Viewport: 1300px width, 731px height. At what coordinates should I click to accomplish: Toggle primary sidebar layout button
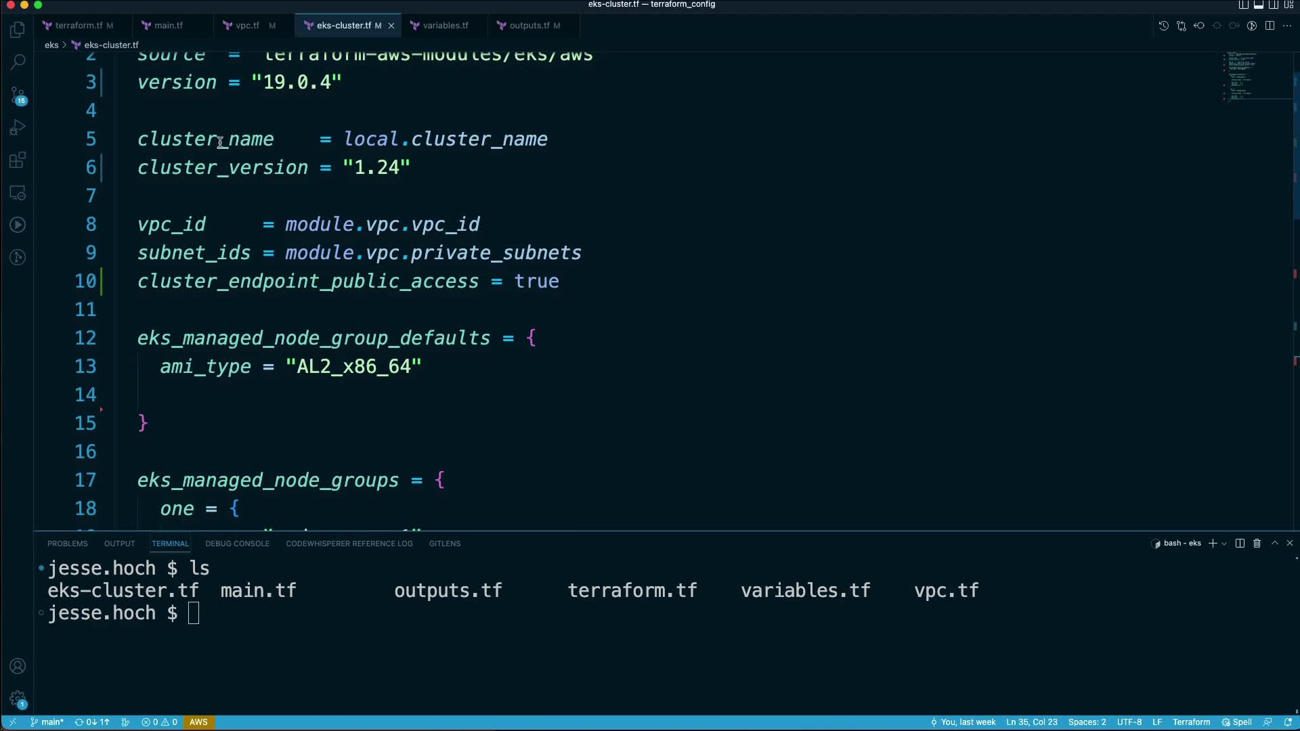coord(1244,5)
